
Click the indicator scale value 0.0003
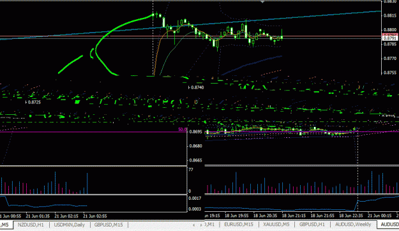(195, 209)
